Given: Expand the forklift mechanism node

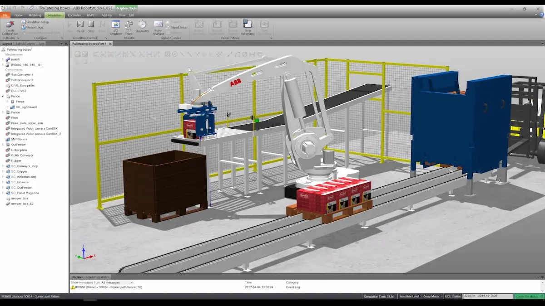Looking at the screenshot, I should coord(3,59).
